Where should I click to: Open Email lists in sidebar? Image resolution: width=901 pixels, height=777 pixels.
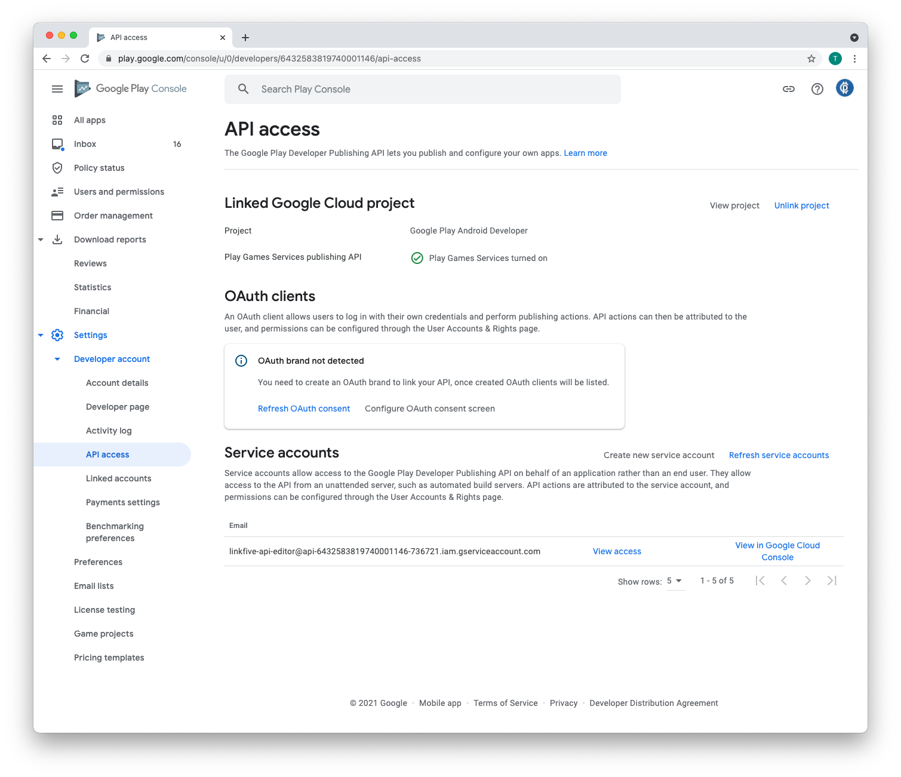[x=94, y=586]
